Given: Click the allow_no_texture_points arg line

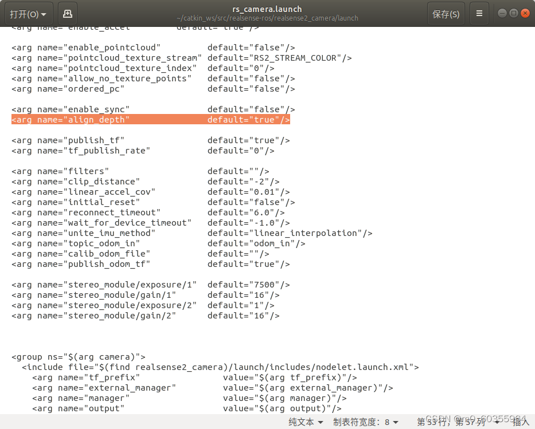Looking at the screenshot, I should point(153,78).
